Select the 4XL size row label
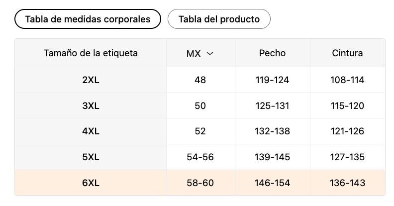 [91, 131]
